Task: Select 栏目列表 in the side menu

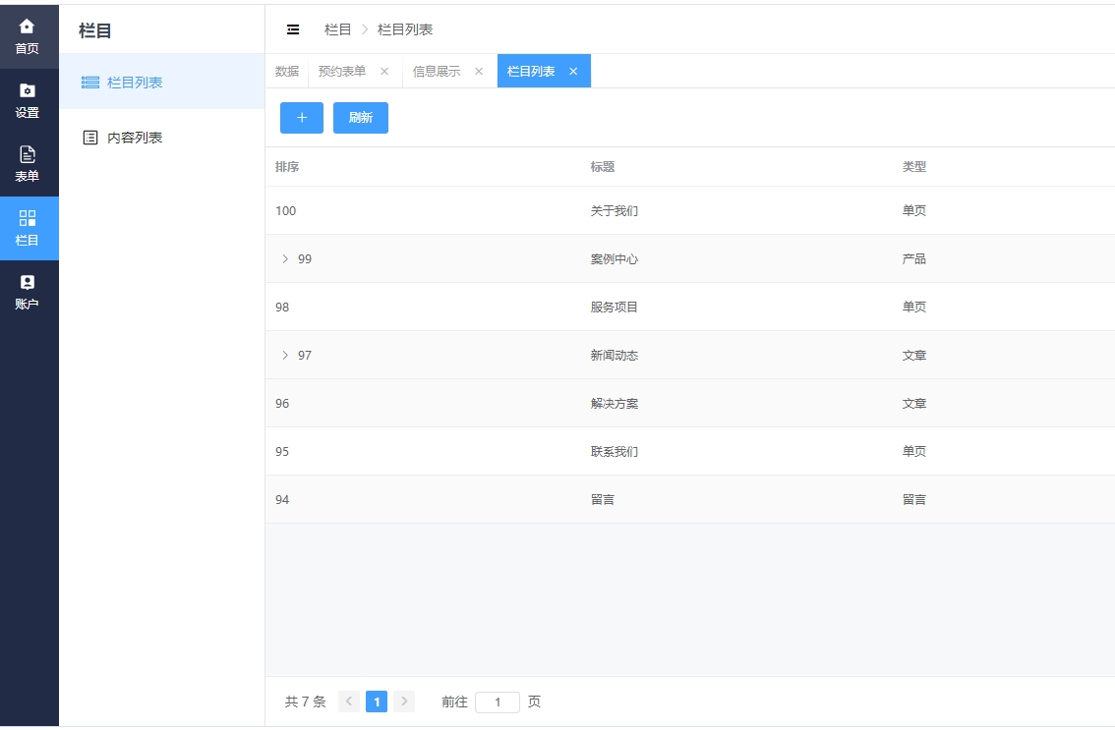Action: point(135,83)
